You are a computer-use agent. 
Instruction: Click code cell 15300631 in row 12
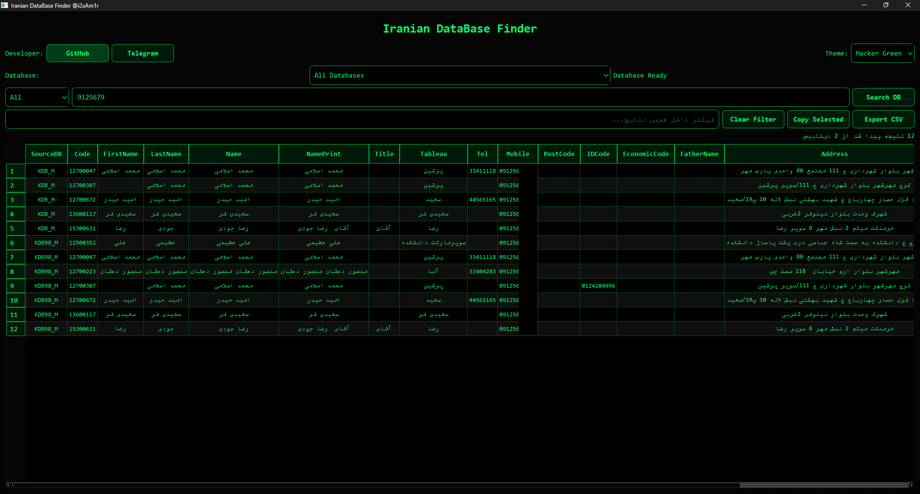click(x=82, y=329)
